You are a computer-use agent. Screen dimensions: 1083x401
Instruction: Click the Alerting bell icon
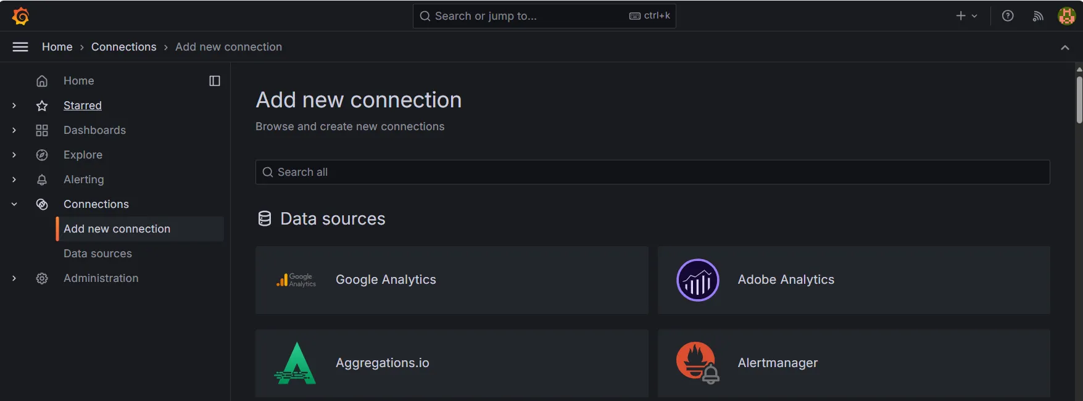(x=42, y=180)
